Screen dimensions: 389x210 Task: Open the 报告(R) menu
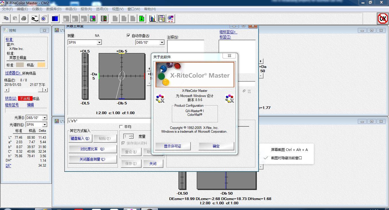click(x=86, y=9)
